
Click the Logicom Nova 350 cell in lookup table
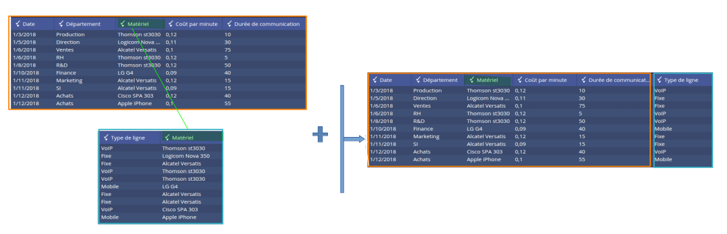[x=185, y=156]
